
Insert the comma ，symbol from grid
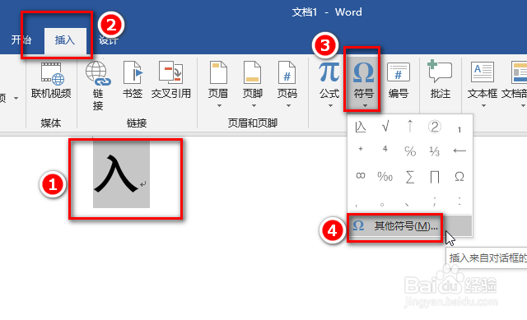click(357, 205)
